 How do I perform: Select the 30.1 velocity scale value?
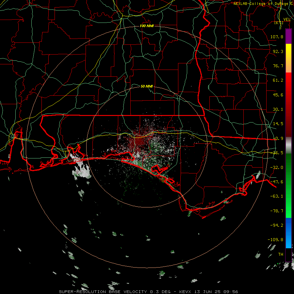(x=278, y=109)
